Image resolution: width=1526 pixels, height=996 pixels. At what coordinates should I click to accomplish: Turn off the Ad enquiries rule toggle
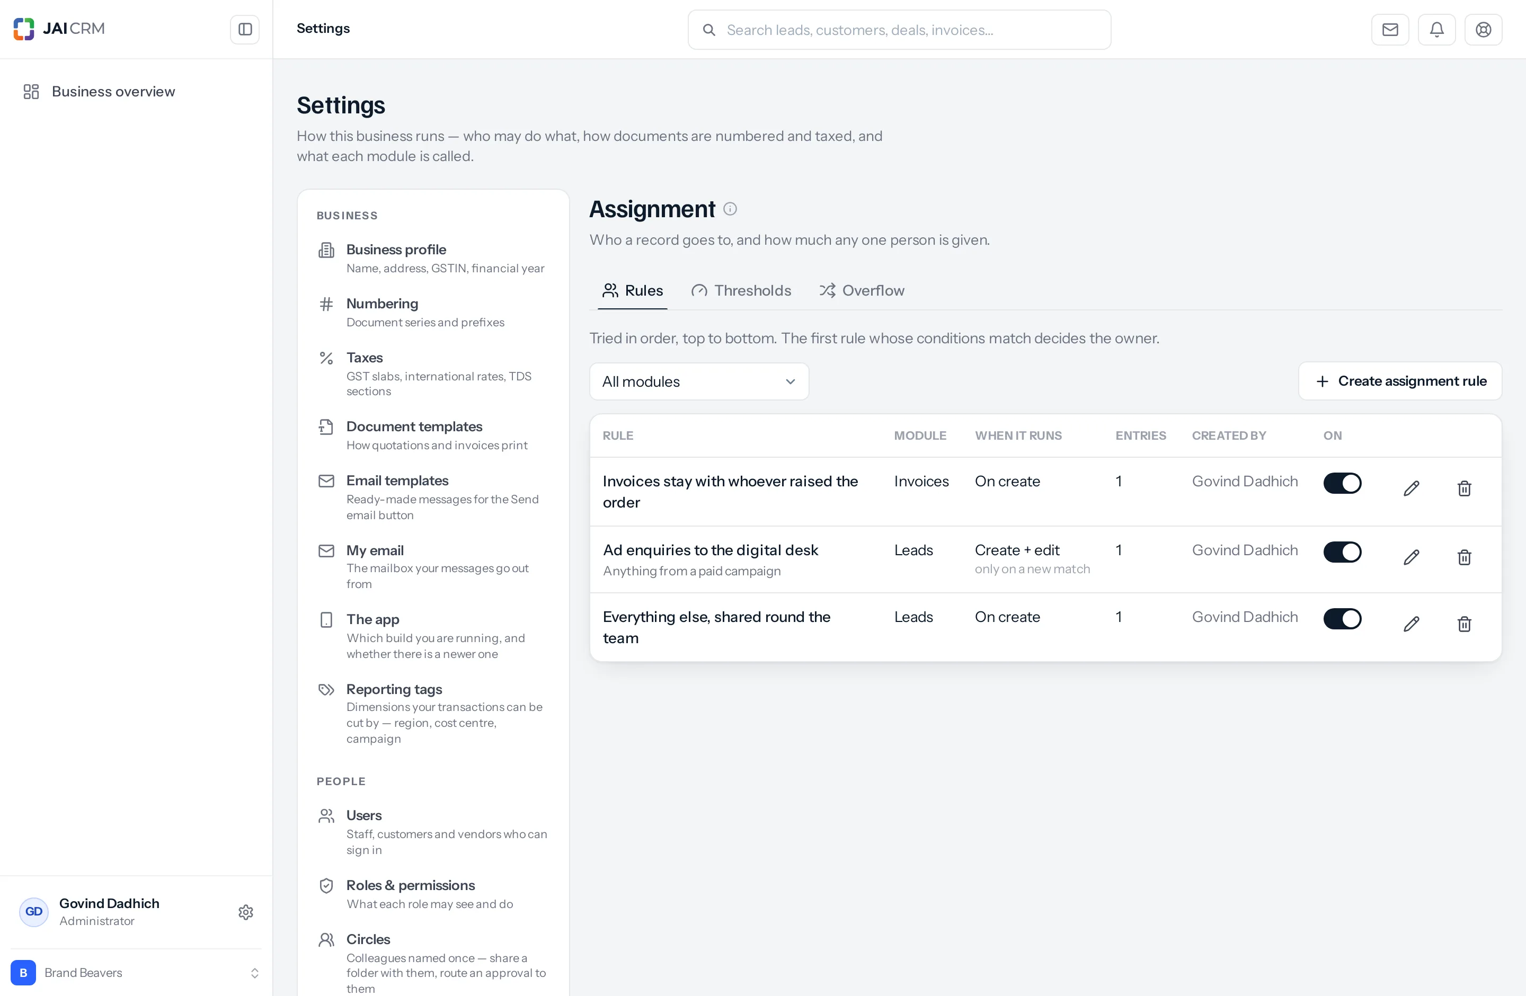coord(1343,552)
